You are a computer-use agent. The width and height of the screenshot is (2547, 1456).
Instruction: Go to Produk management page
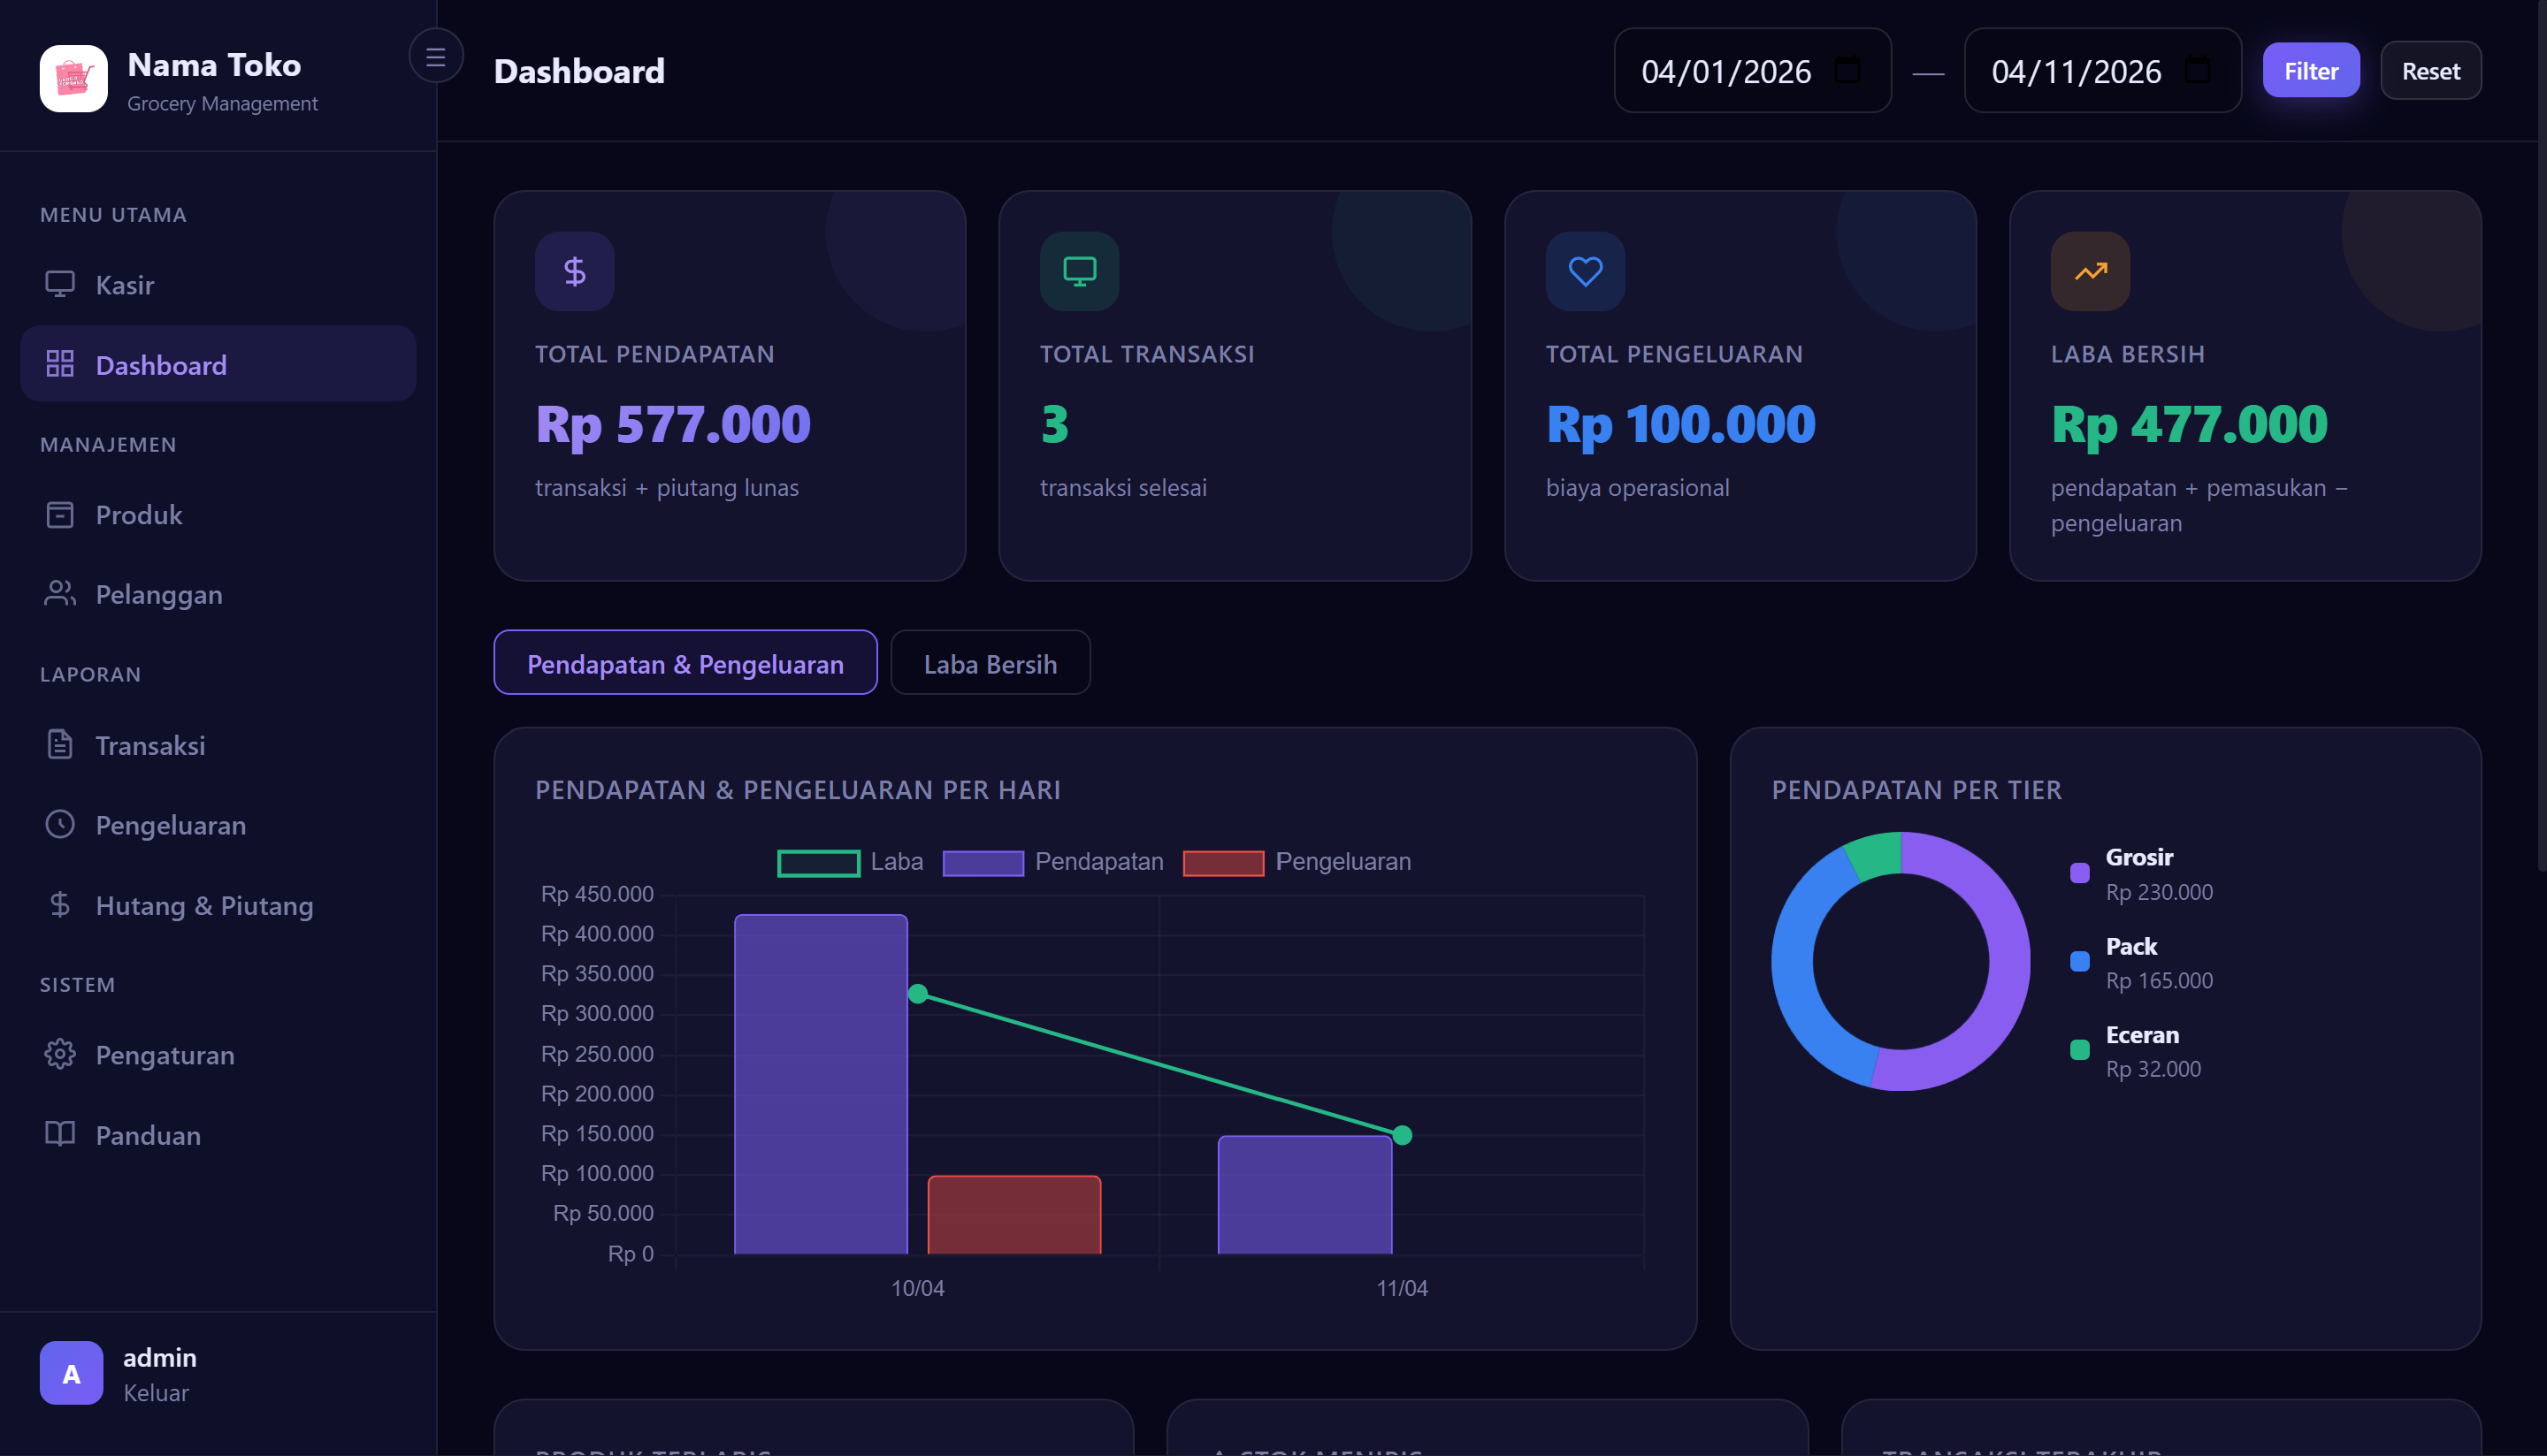pos(218,515)
